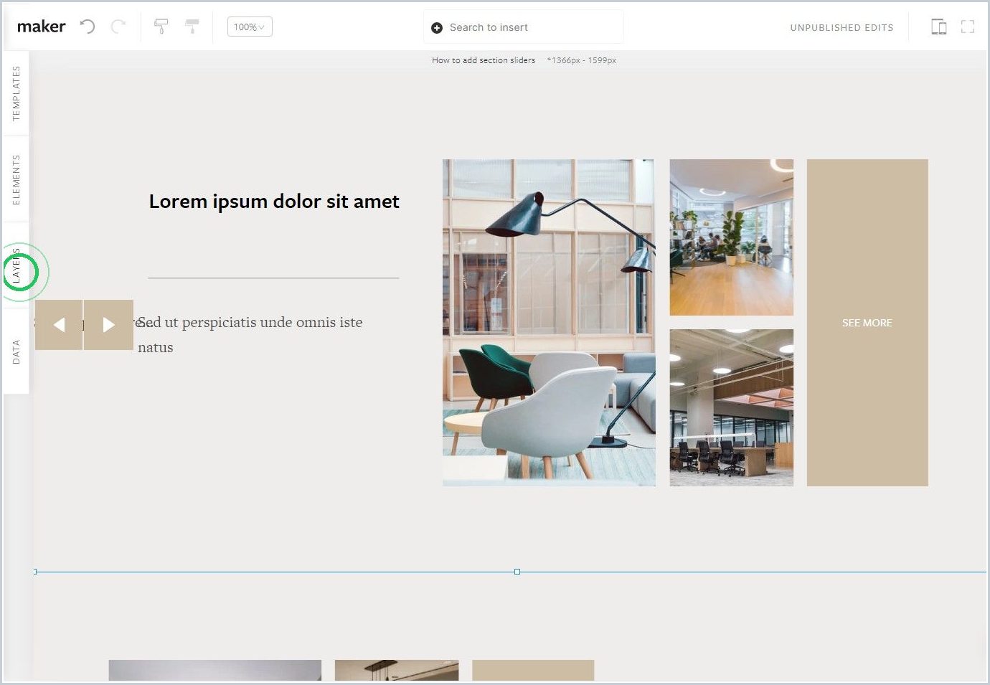The height and width of the screenshot is (685, 990).
Task: Click the maker logo
Action: pyautogui.click(x=41, y=27)
